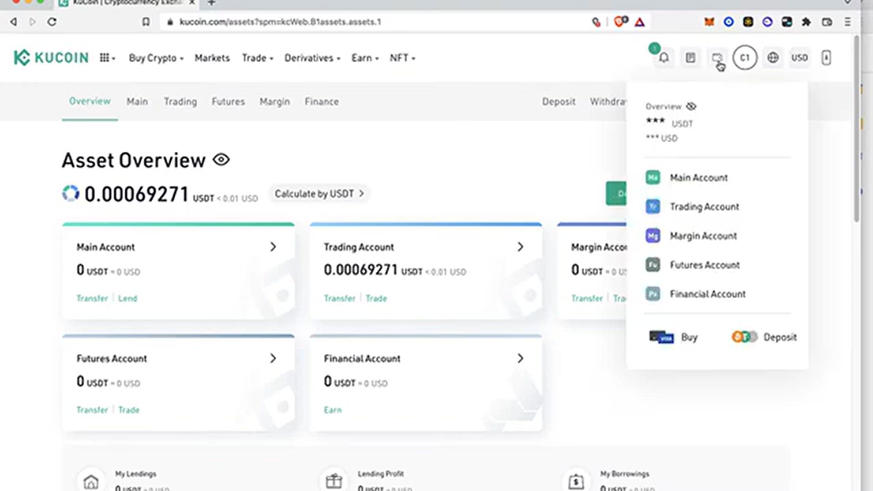Click Earn under Financial Account
This screenshot has width=873, height=491.
pos(332,410)
